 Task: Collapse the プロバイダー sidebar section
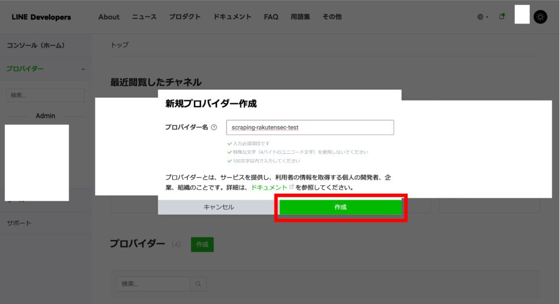(45, 68)
